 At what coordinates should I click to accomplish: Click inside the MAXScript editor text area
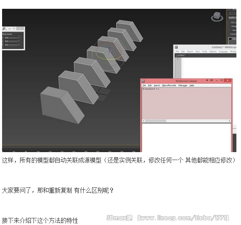(209, 68)
